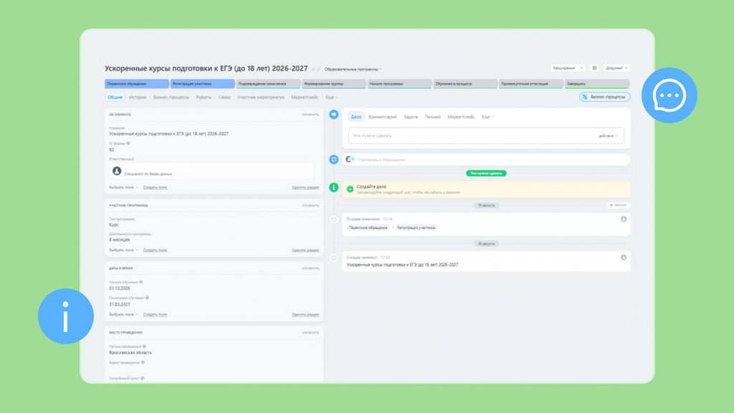Image resolution: width=734 pixels, height=413 pixels.
Task: Show the help hint next to Адрес проведения
Action: click(143, 362)
